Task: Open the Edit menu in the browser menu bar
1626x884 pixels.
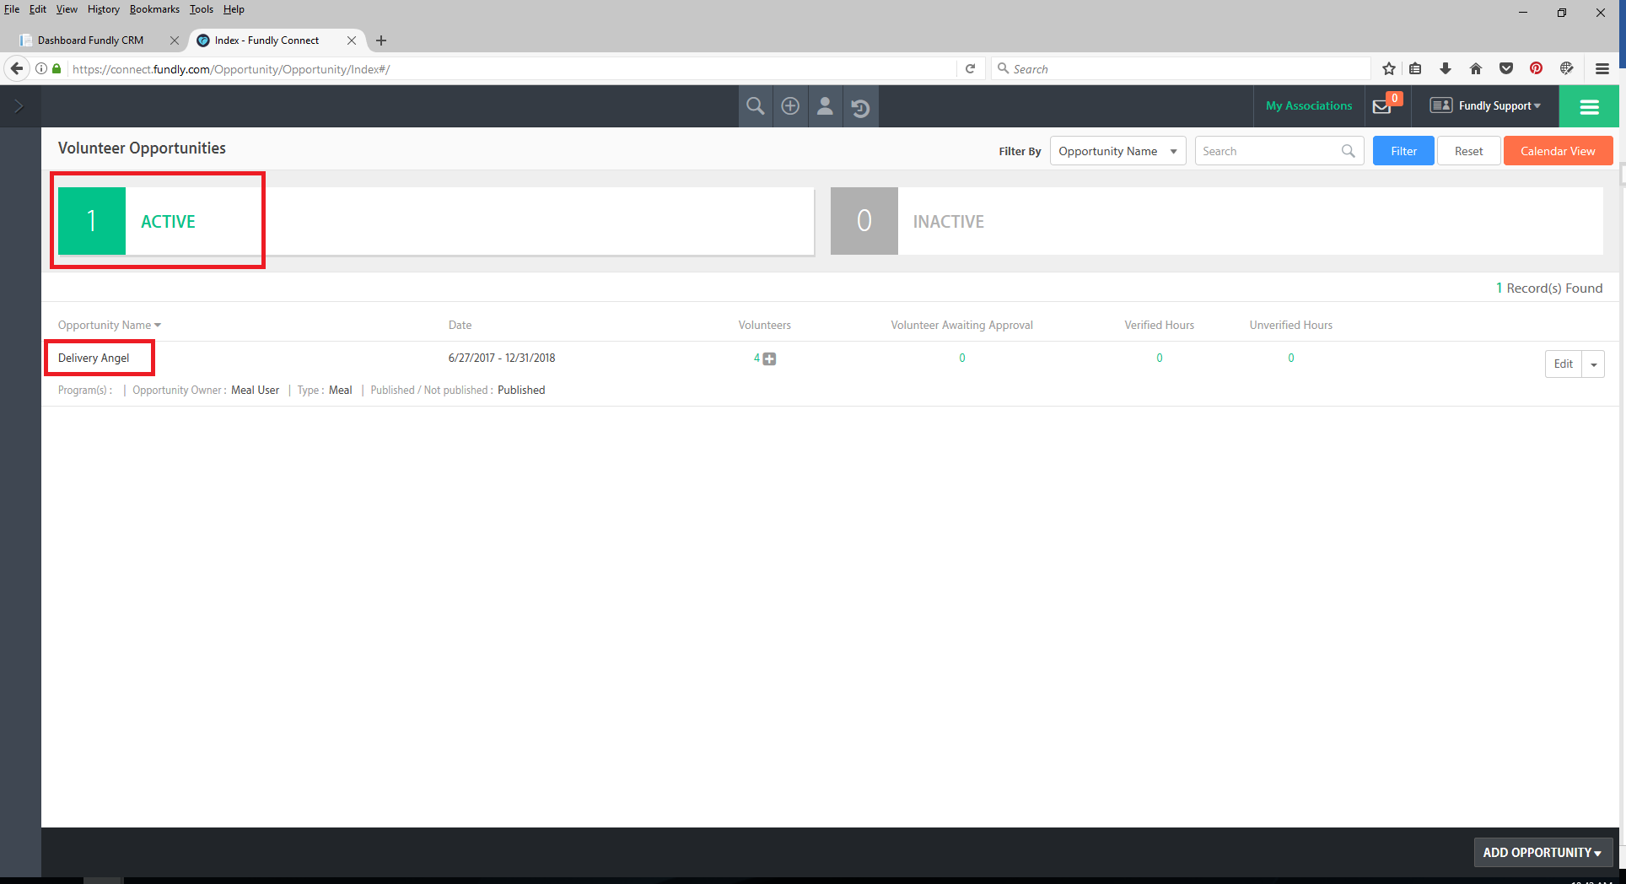Action: pyautogui.click(x=38, y=9)
